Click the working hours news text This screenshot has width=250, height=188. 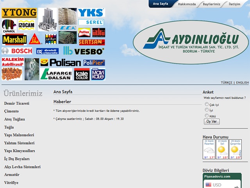tap(89, 119)
